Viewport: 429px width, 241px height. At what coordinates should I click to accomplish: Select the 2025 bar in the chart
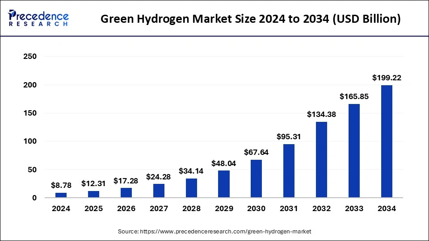click(93, 194)
